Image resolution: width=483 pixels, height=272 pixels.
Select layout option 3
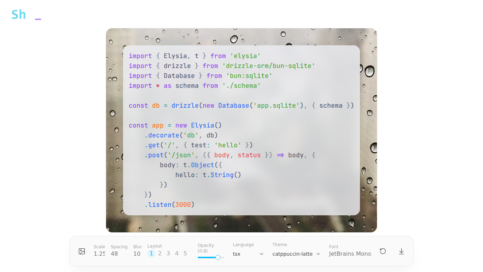[x=168, y=254]
